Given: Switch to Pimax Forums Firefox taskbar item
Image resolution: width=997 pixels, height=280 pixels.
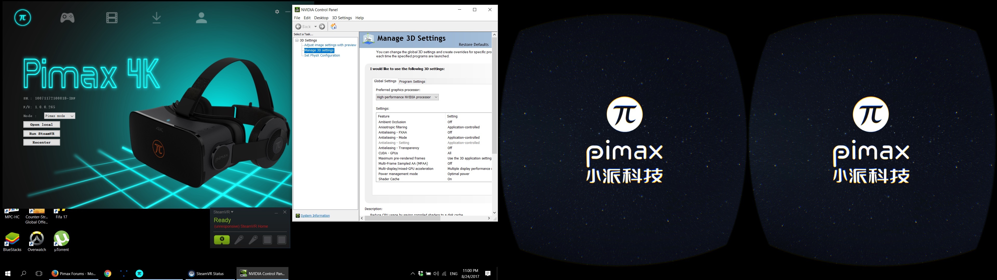Looking at the screenshot, I should [x=73, y=274].
